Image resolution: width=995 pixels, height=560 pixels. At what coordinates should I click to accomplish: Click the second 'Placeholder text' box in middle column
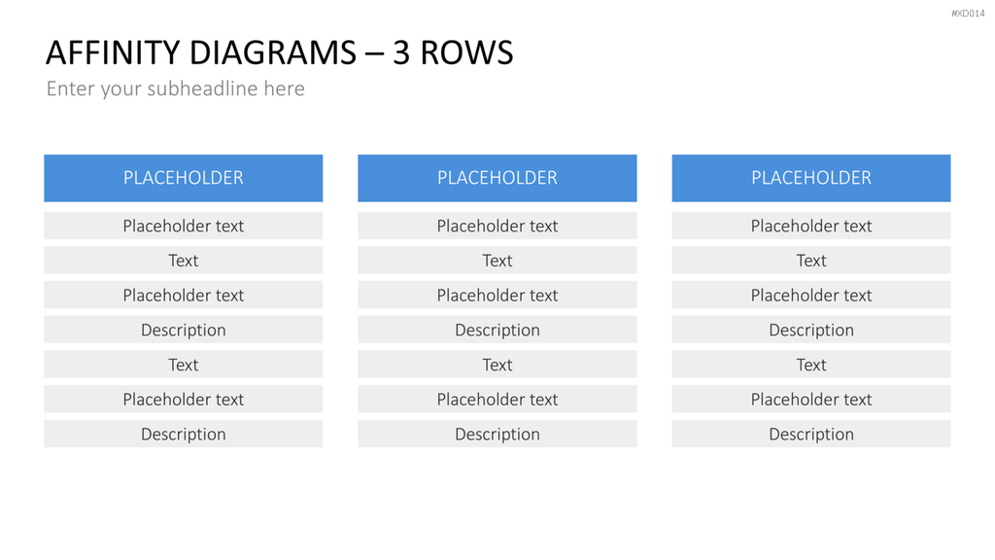click(497, 295)
